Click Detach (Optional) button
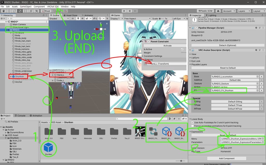 tap(228, 45)
